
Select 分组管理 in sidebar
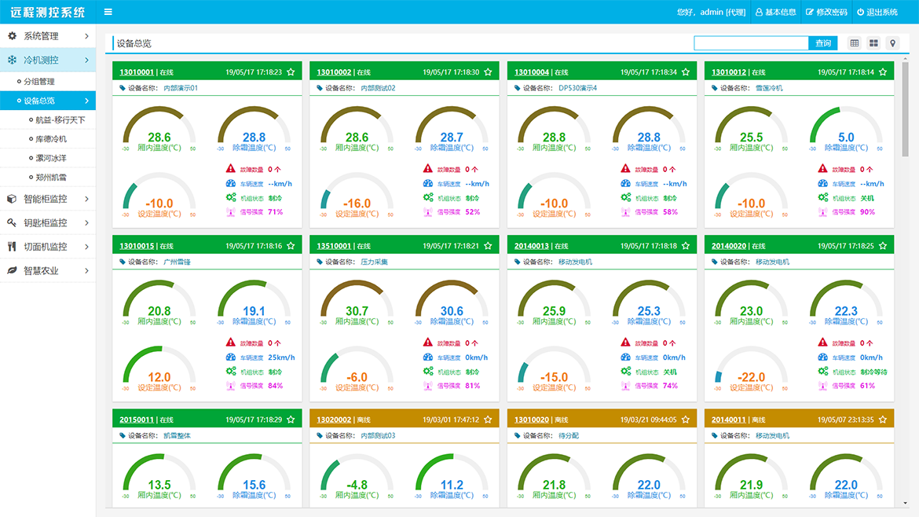pos(39,82)
